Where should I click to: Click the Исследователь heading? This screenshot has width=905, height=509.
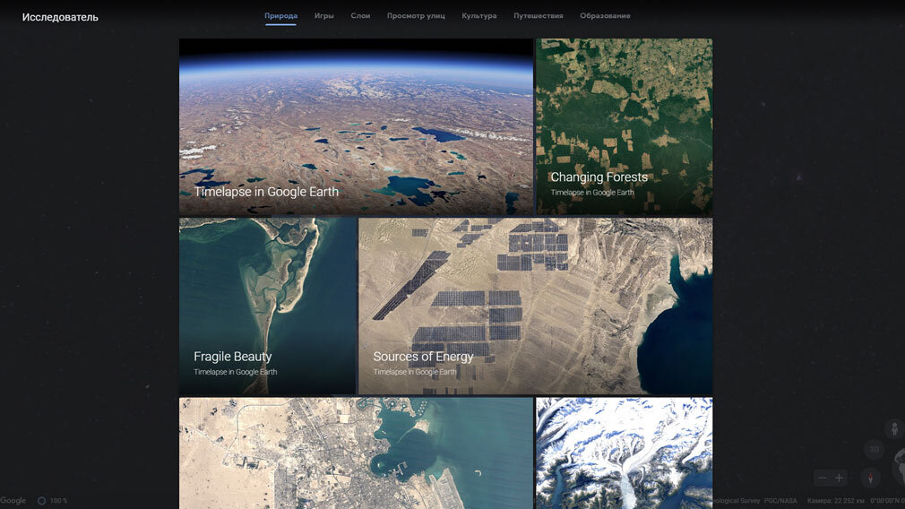click(60, 17)
